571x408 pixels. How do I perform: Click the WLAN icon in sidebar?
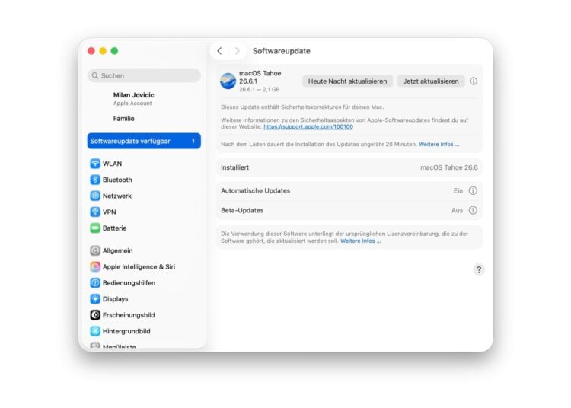[95, 164]
